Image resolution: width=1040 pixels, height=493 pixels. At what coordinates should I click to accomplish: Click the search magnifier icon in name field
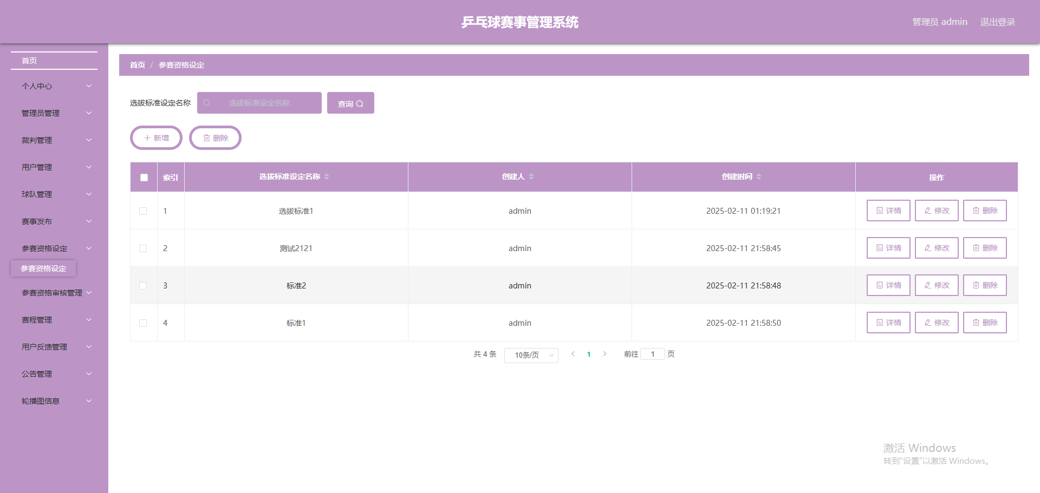click(x=206, y=103)
